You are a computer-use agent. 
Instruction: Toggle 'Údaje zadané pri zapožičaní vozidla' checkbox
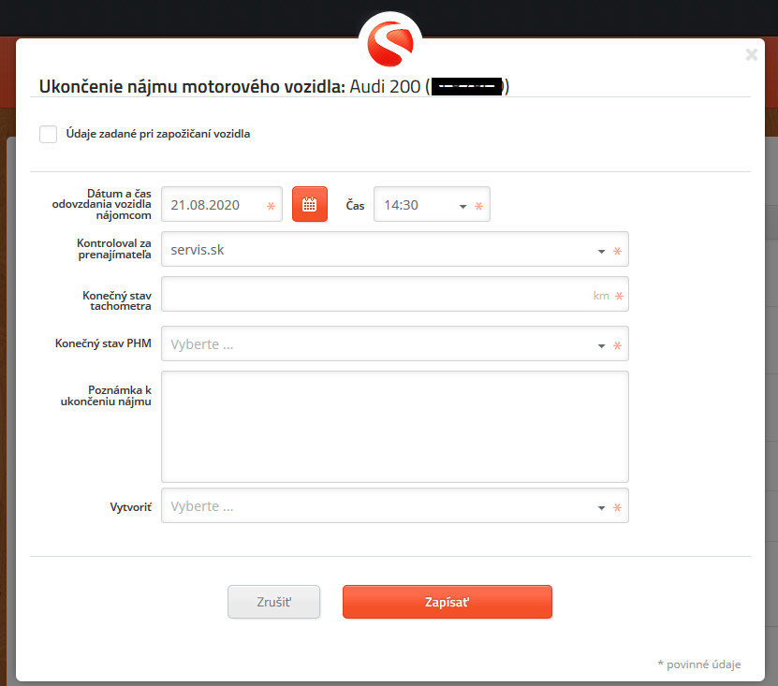[x=48, y=134]
